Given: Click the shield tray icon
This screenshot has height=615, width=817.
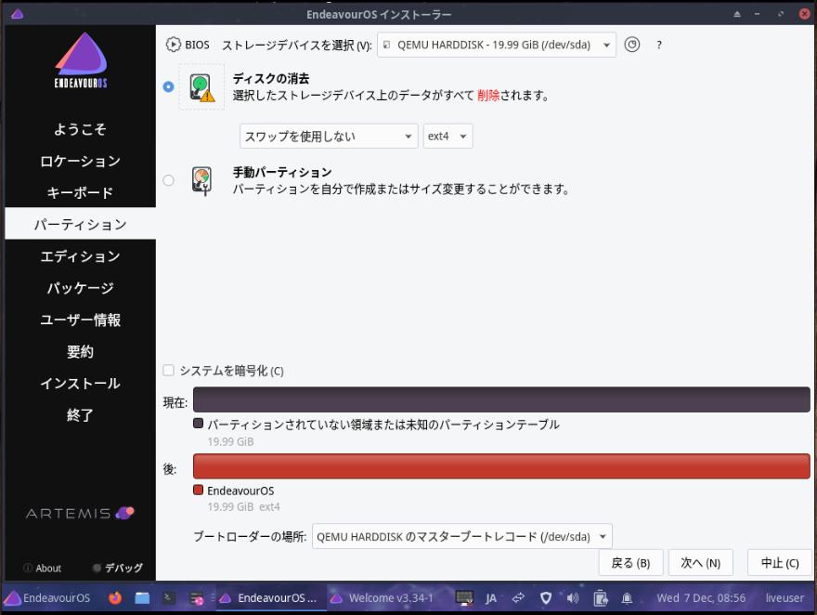Looking at the screenshot, I should point(546,597).
